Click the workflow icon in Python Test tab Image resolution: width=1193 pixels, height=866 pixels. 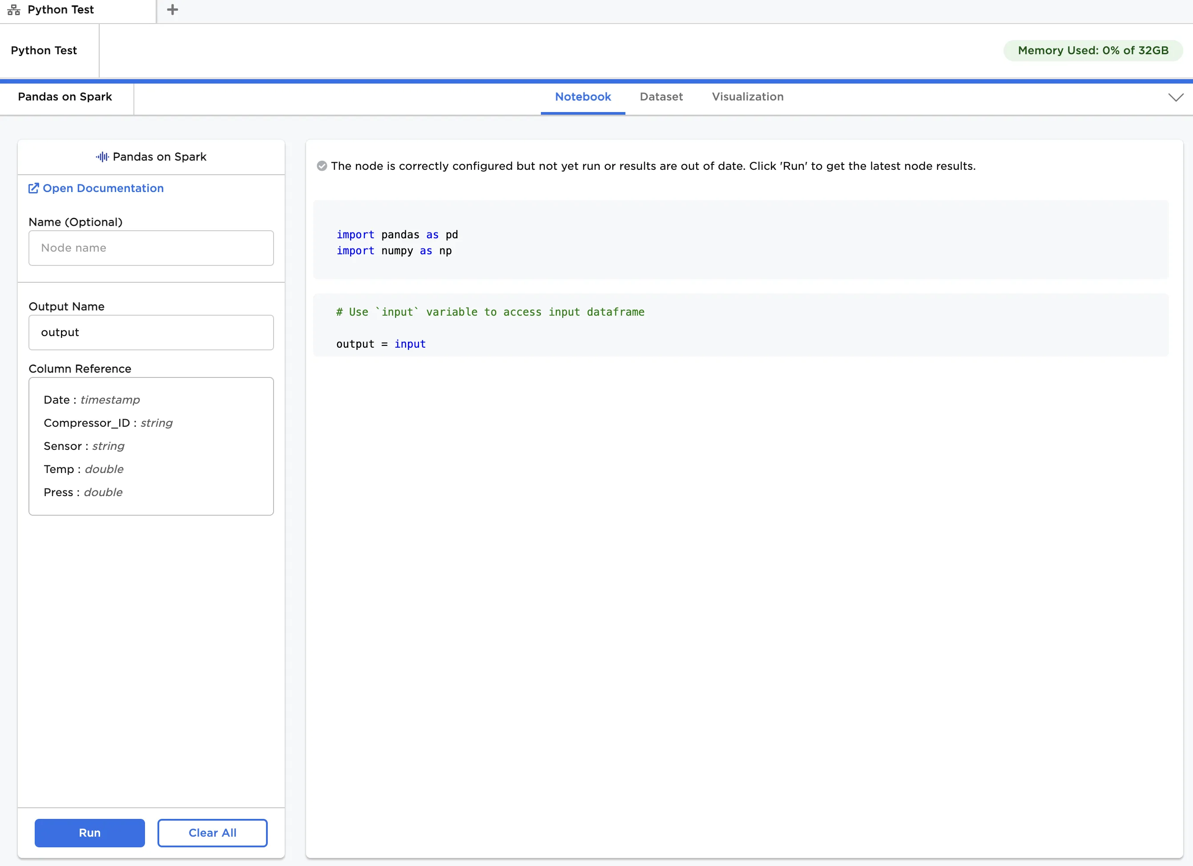click(14, 10)
